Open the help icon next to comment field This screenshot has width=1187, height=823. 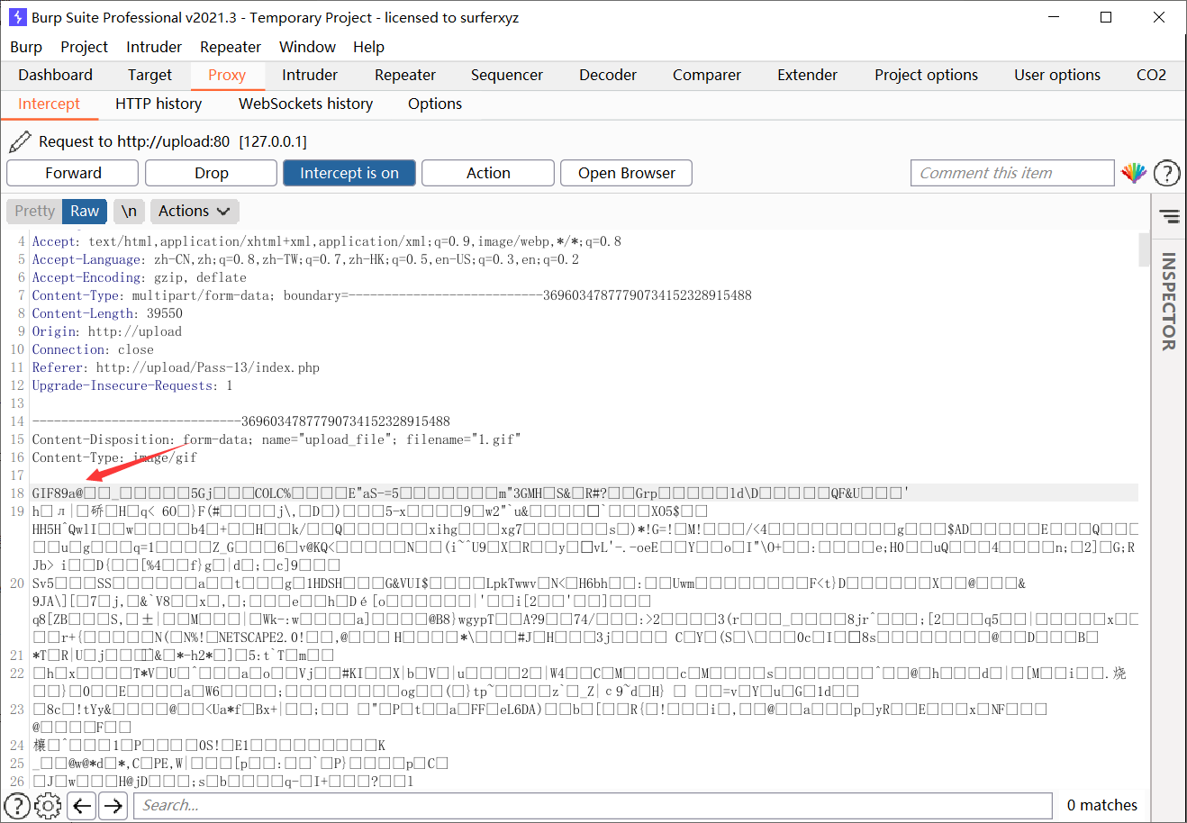coord(1167,173)
